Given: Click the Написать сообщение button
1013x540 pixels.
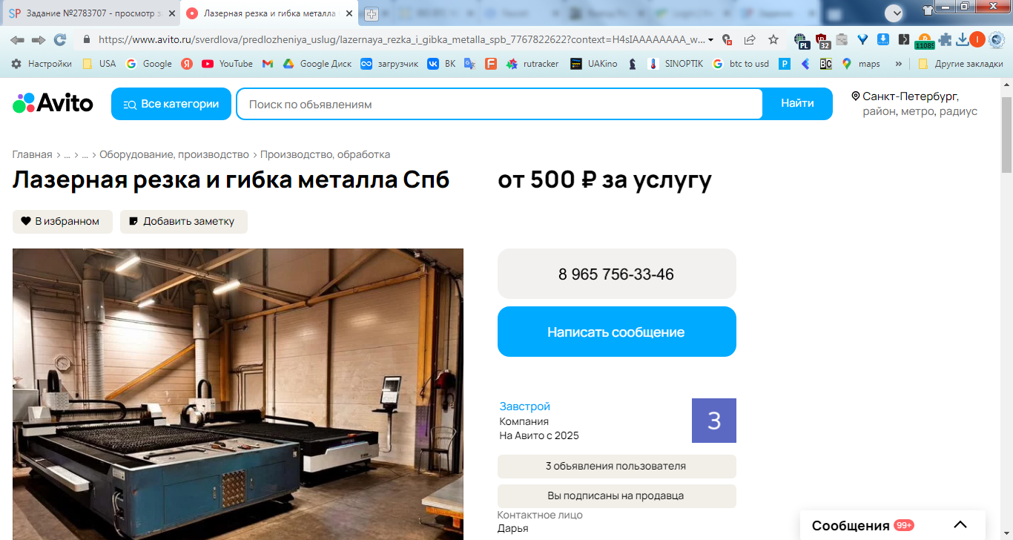Looking at the screenshot, I should [x=616, y=332].
